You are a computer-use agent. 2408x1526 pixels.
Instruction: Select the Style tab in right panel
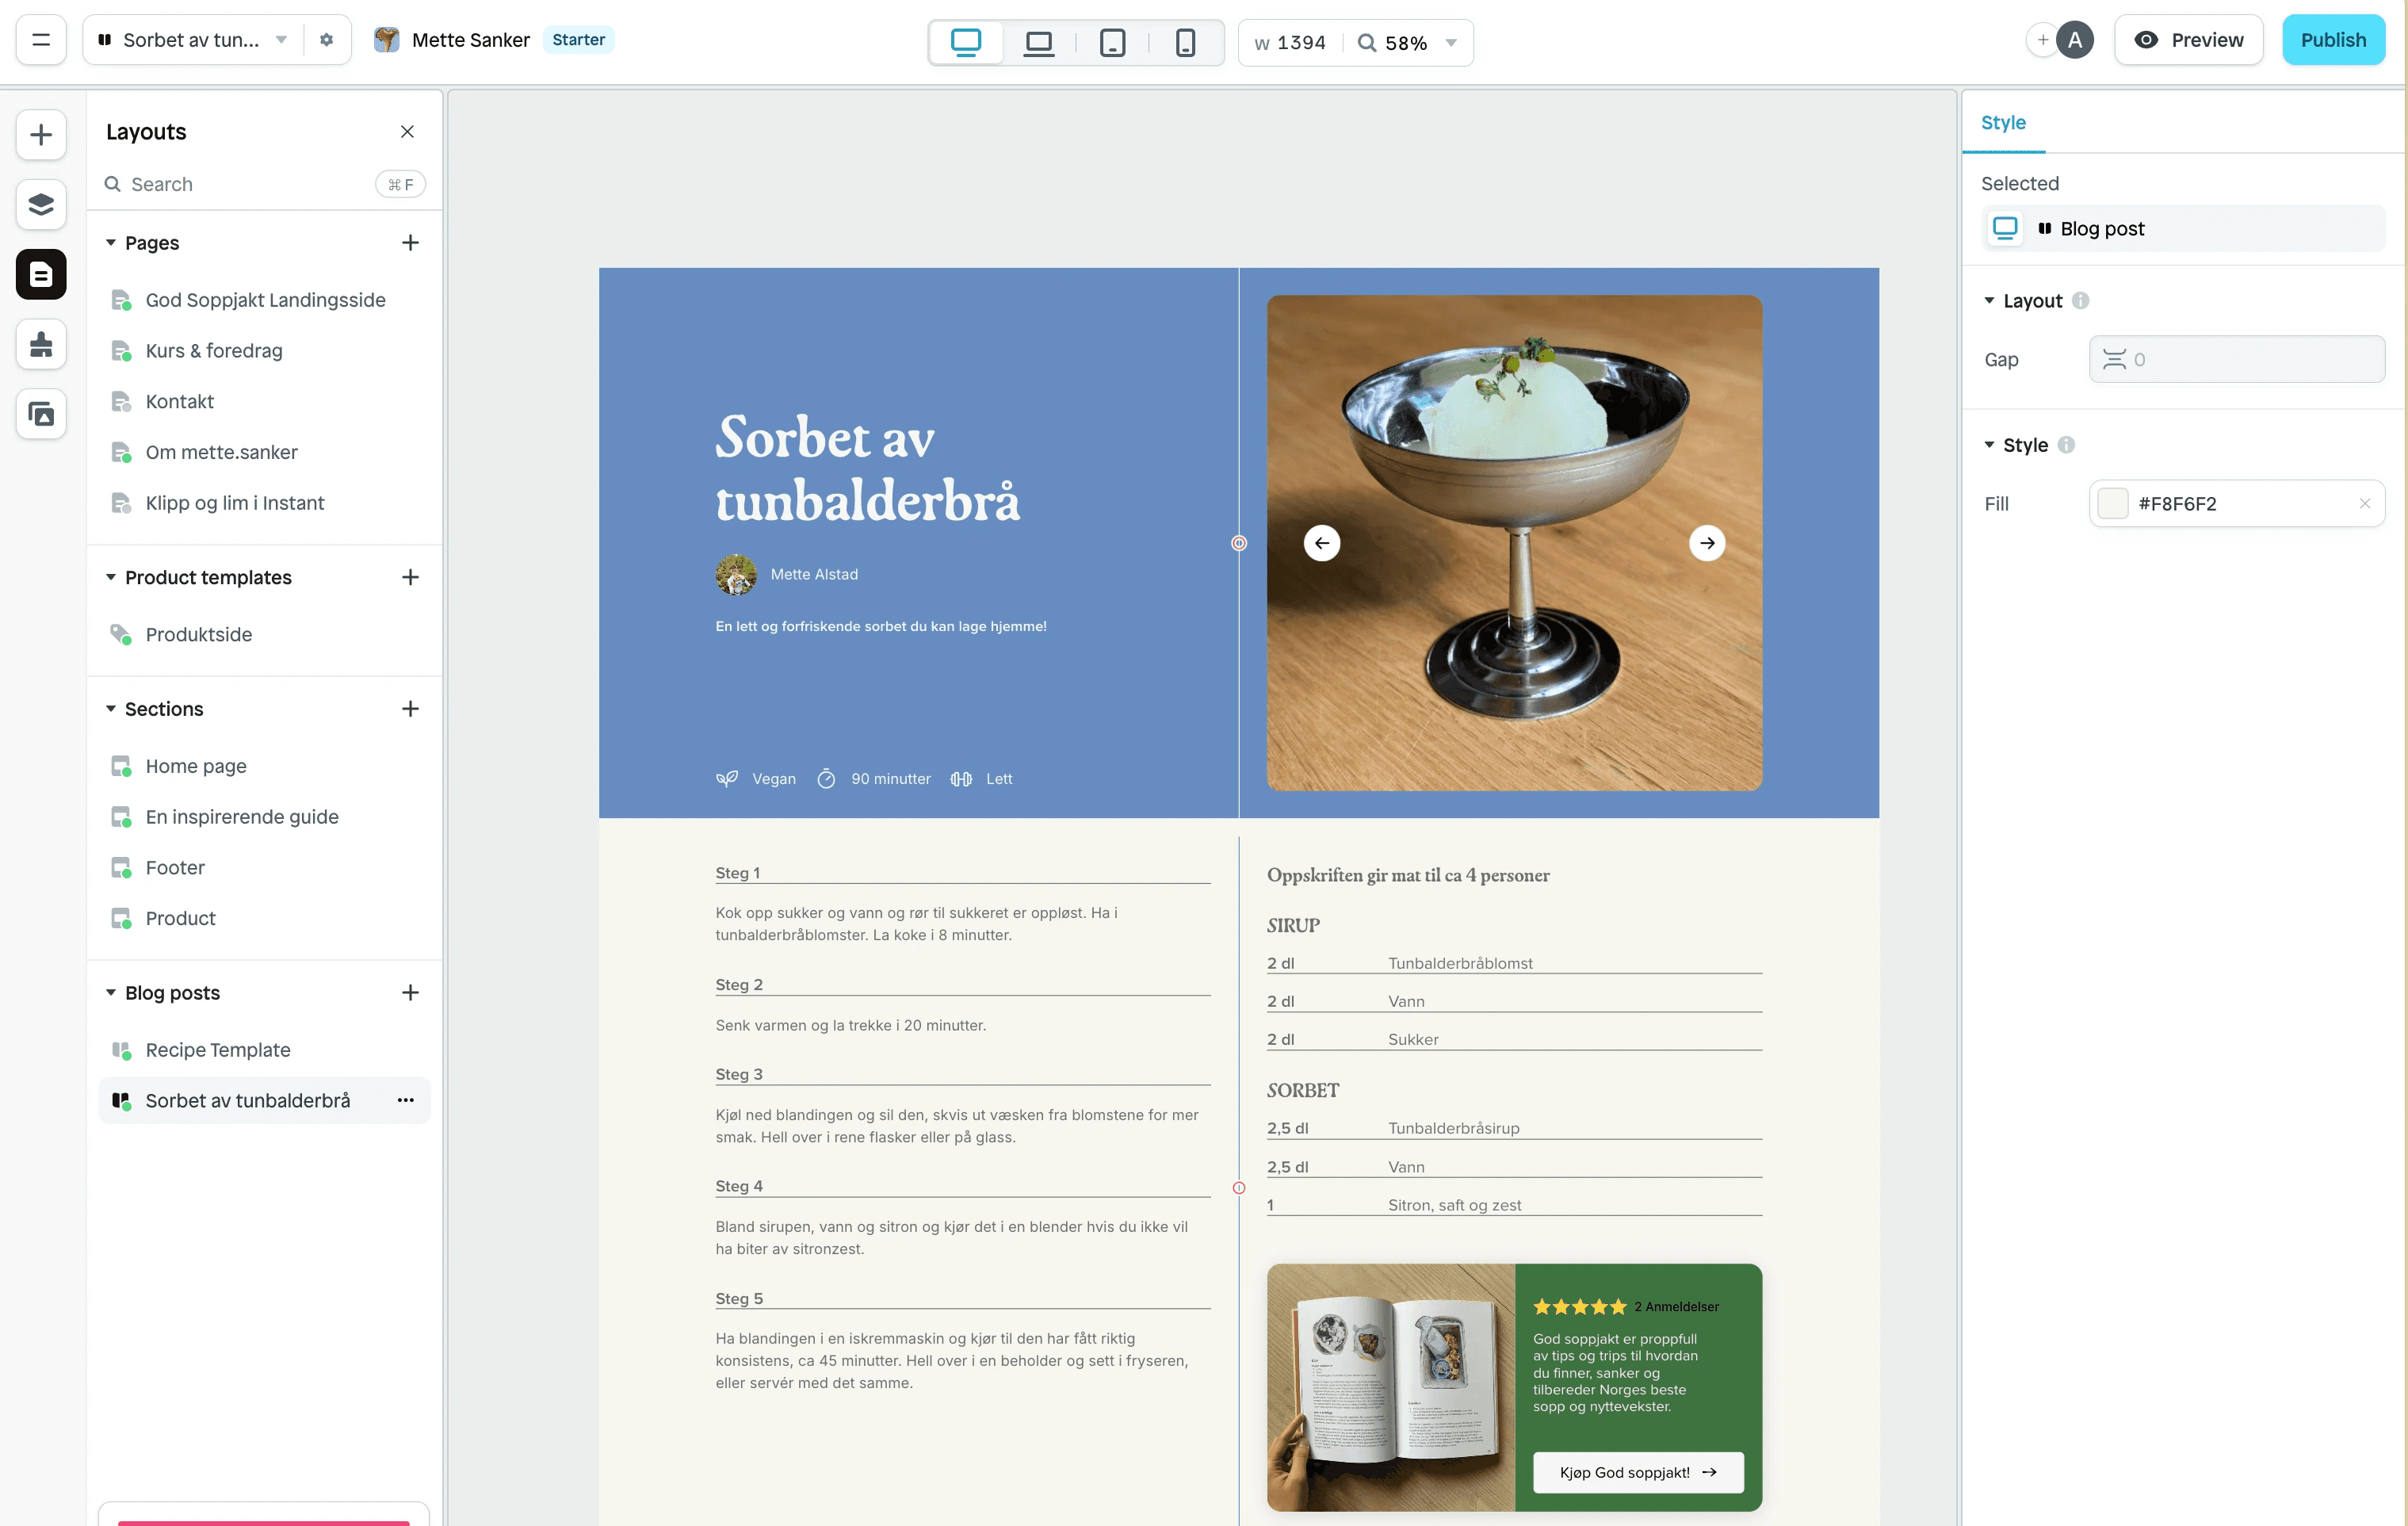[x=2002, y=121]
